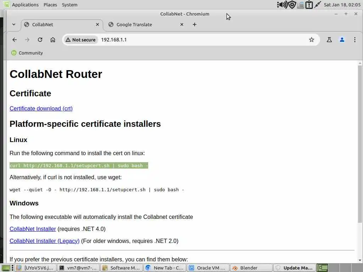Image resolution: width=363 pixels, height=272 pixels.
Task: Switch to the vm7 terminal taskbar window
Action: (x=78, y=268)
